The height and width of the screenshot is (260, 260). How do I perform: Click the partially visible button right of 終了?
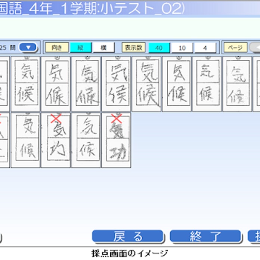click(x=254, y=236)
